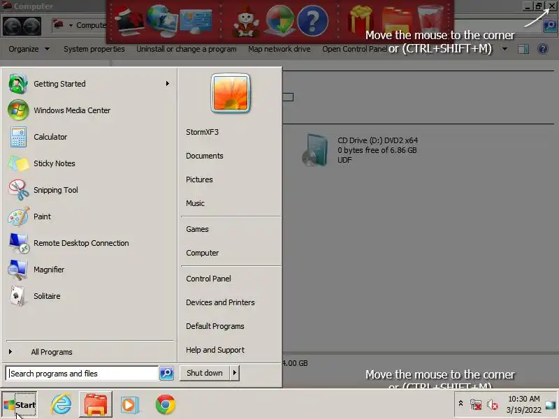This screenshot has width=559, height=419.
Task: Click the network status tray icon
Action: pyautogui.click(x=476, y=404)
